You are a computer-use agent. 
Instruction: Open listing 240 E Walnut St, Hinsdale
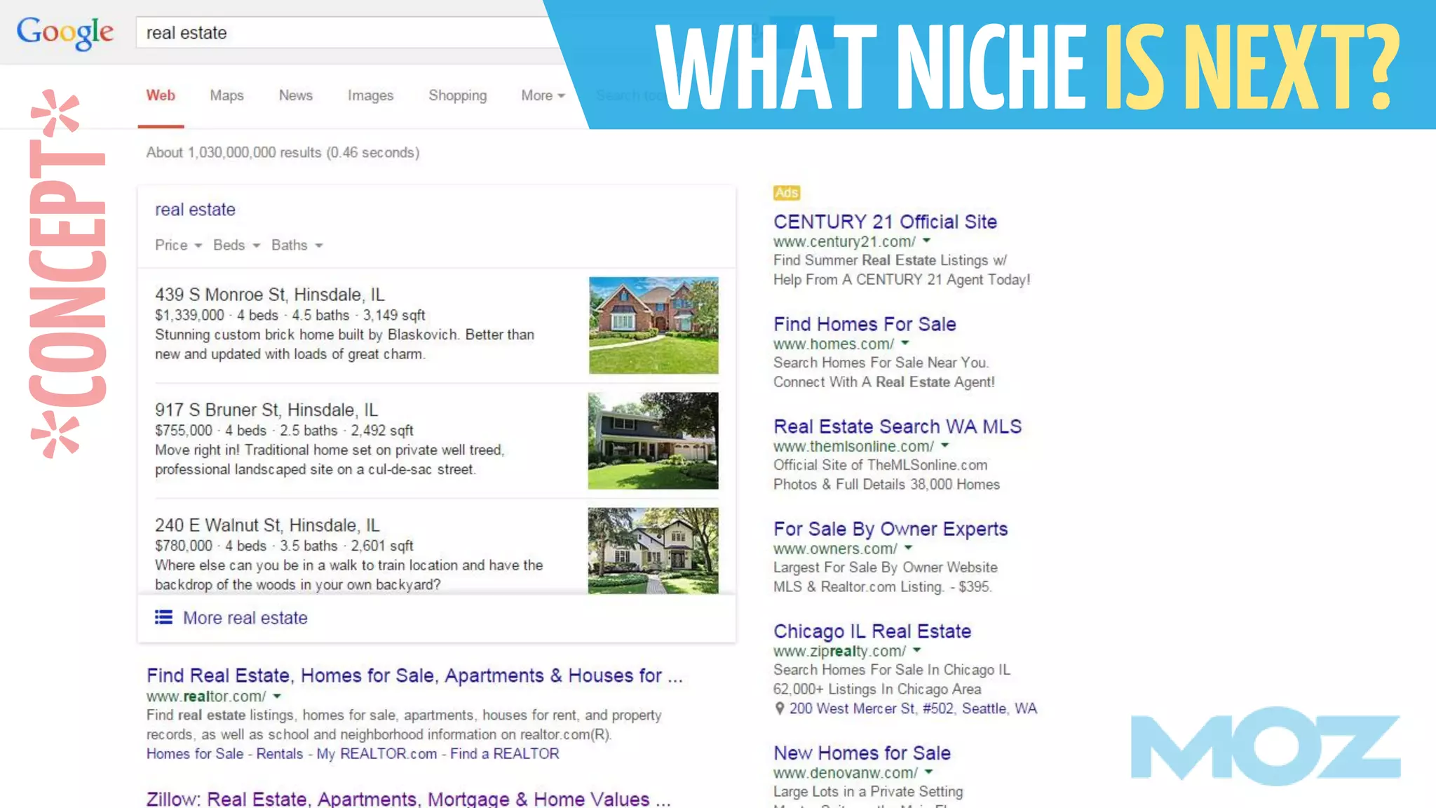(x=267, y=525)
